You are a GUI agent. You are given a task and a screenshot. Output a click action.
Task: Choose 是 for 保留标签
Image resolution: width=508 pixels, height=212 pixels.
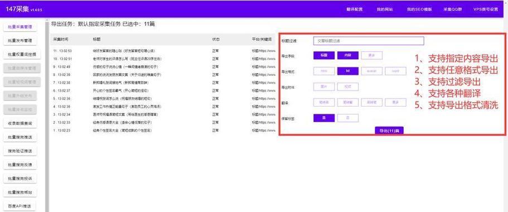coord(324,118)
